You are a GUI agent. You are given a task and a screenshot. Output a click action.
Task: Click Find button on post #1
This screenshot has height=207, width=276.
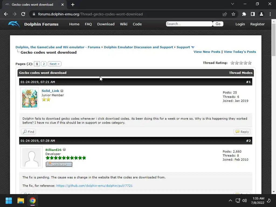(x=28, y=132)
